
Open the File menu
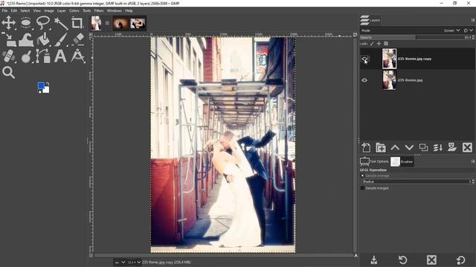[5, 10]
